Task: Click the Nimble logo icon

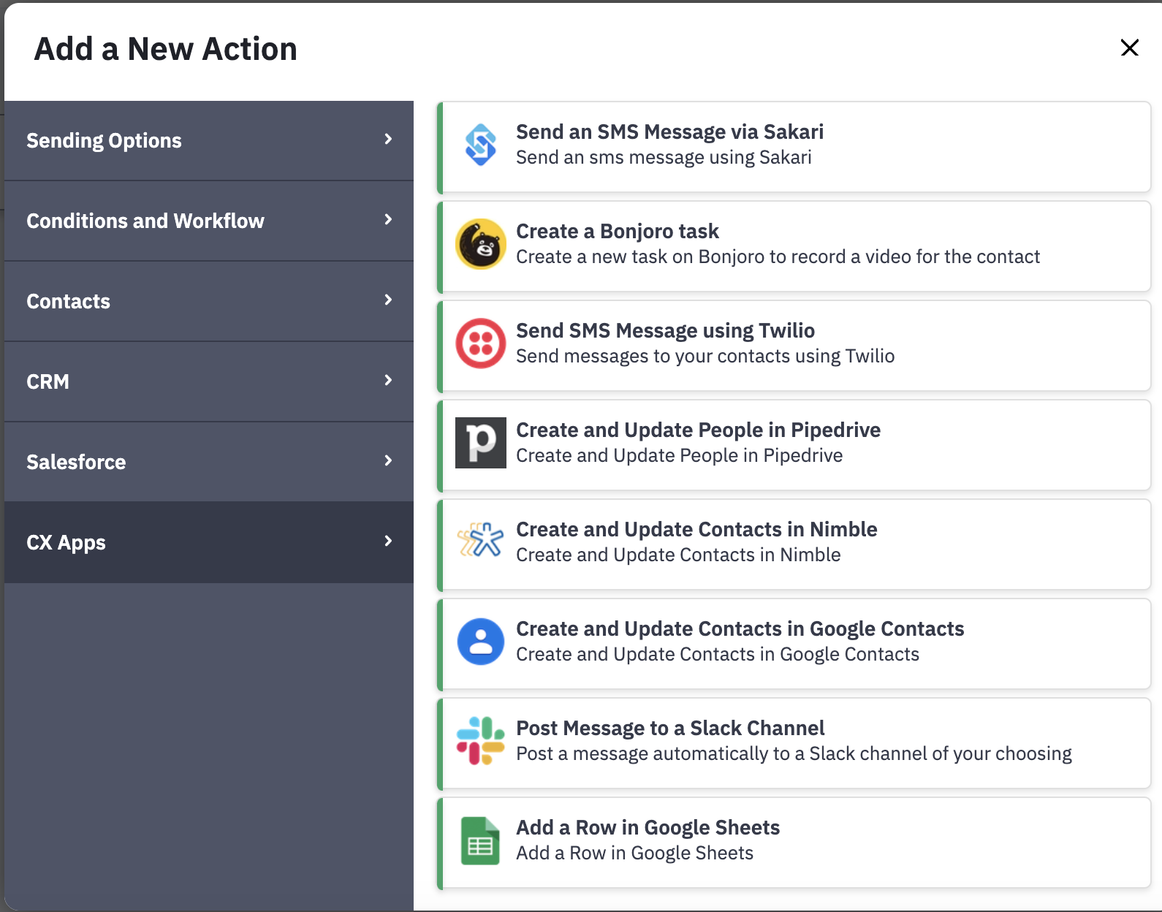Action: click(481, 541)
